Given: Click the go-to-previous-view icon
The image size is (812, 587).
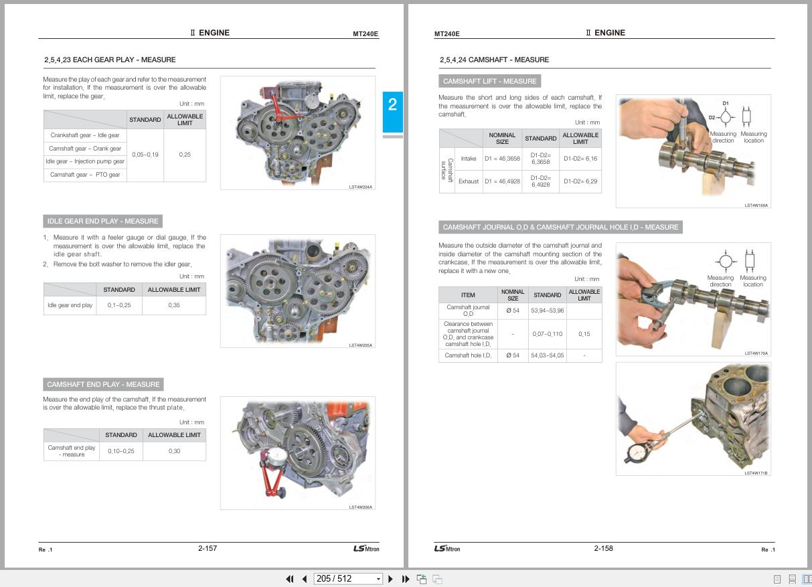Looking at the screenshot, I should [x=422, y=579].
